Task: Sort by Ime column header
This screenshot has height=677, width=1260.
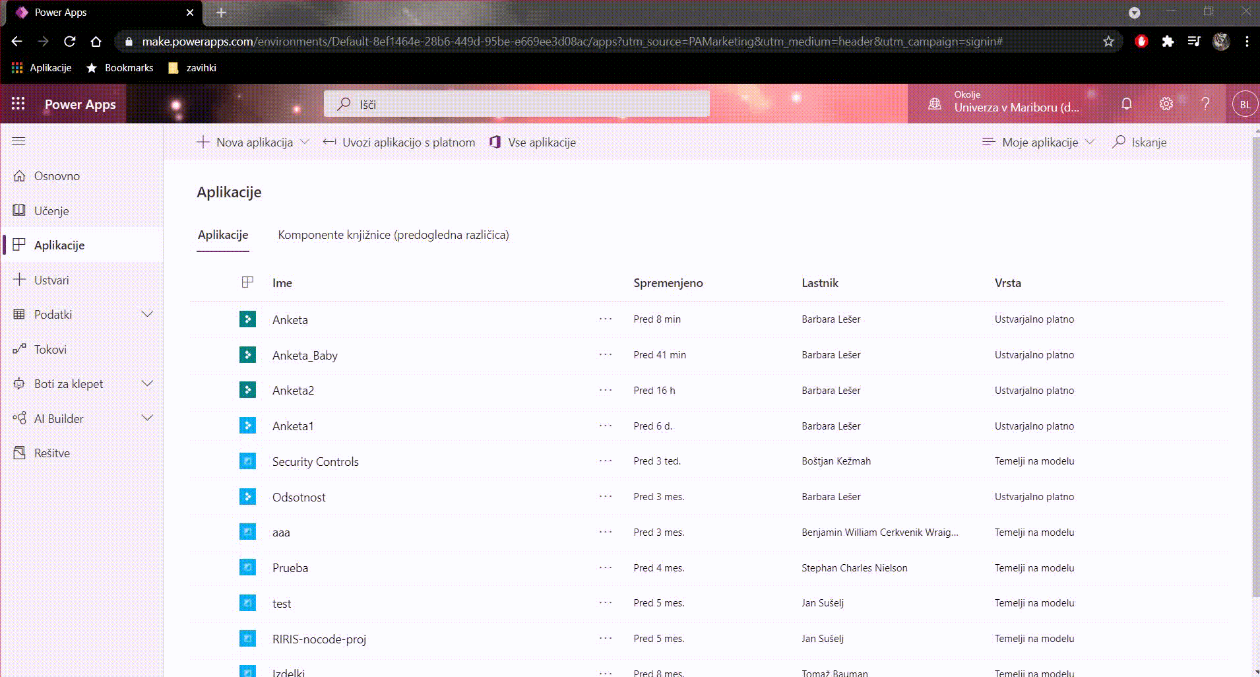Action: click(x=282, y=283)
